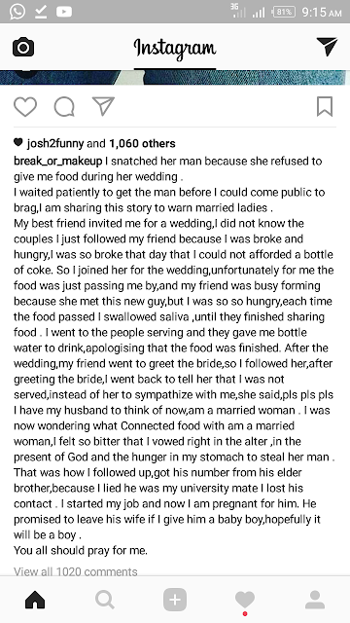The height and width of the screenshot is (623, 350).
Task: Open the Instagram camera icon
Action: (23, 48)
